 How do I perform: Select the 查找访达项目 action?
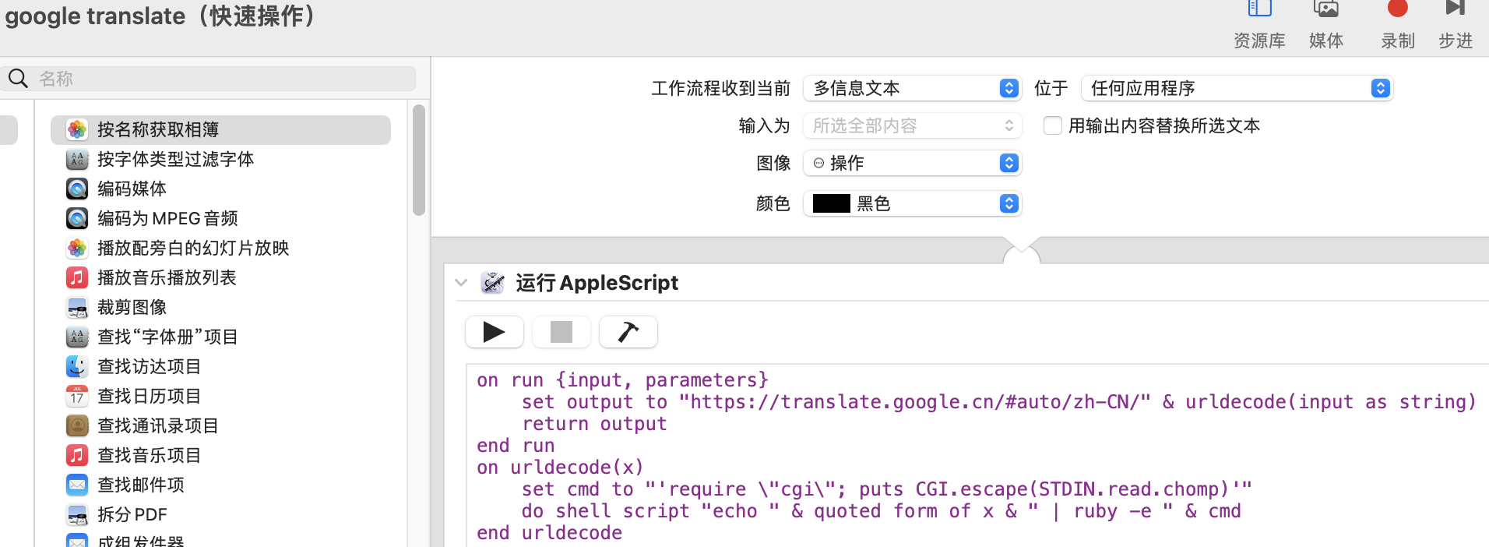coord(220,367)
